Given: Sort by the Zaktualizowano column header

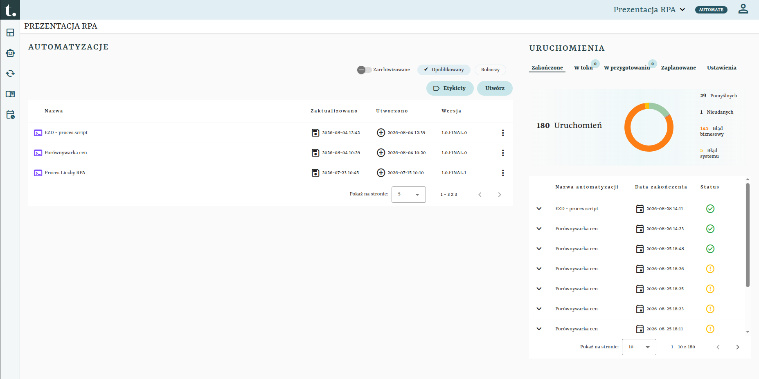Looking at the screenshot, I should click(x=334, y=111).
